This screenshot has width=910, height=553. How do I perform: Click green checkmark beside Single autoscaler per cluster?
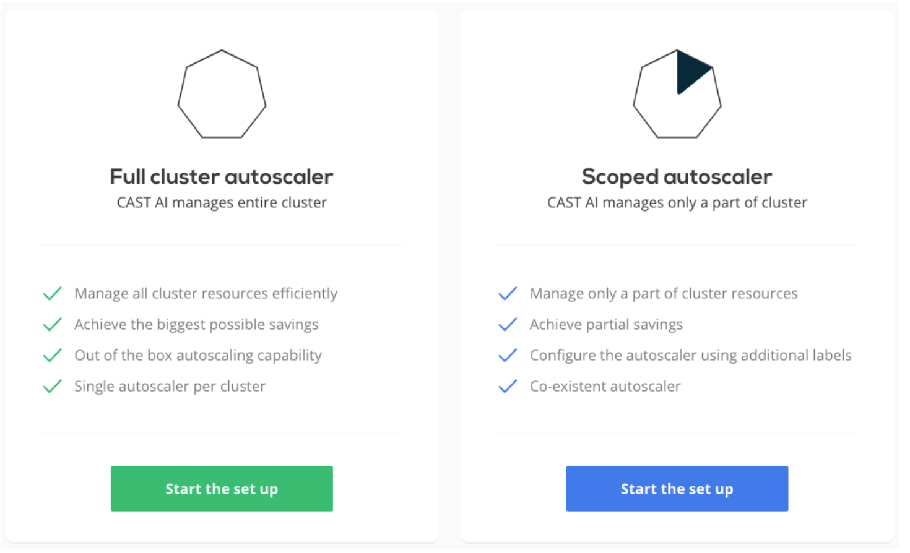coord(53,386)
